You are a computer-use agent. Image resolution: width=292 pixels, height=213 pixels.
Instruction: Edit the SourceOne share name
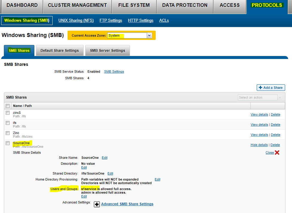[104, 158]
